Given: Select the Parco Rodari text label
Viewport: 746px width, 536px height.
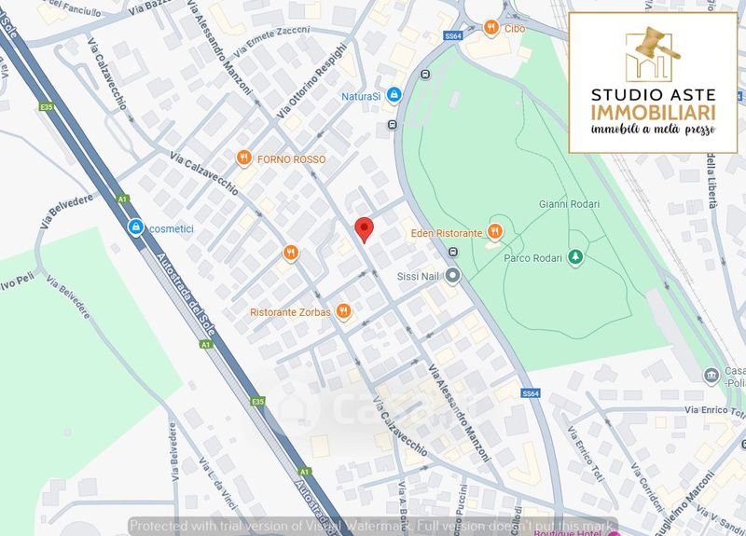Looking at the screenshot, I should point(532,256).
